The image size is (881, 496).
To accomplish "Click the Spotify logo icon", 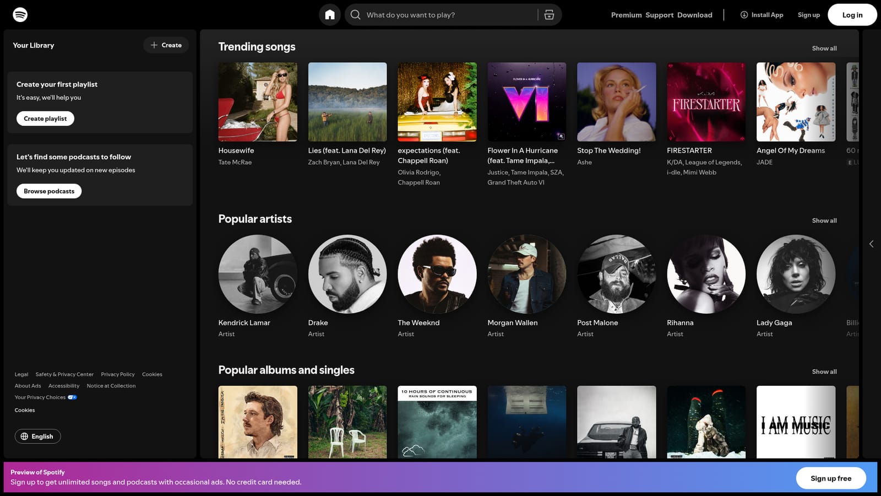I will click(20, 14).
